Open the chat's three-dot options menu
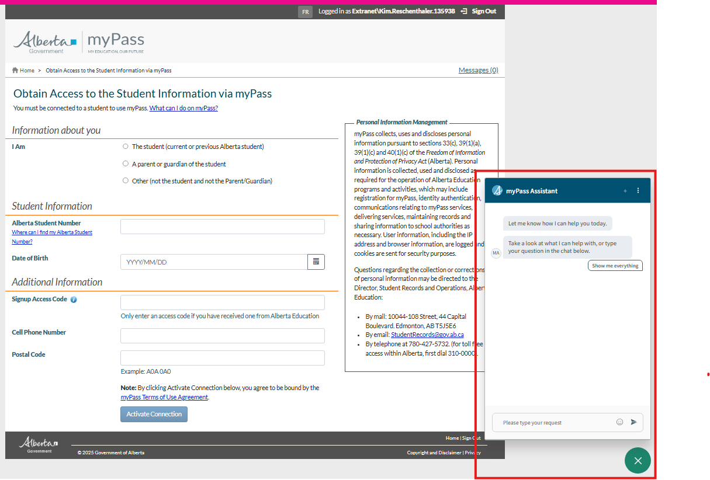 click(638, 191)
